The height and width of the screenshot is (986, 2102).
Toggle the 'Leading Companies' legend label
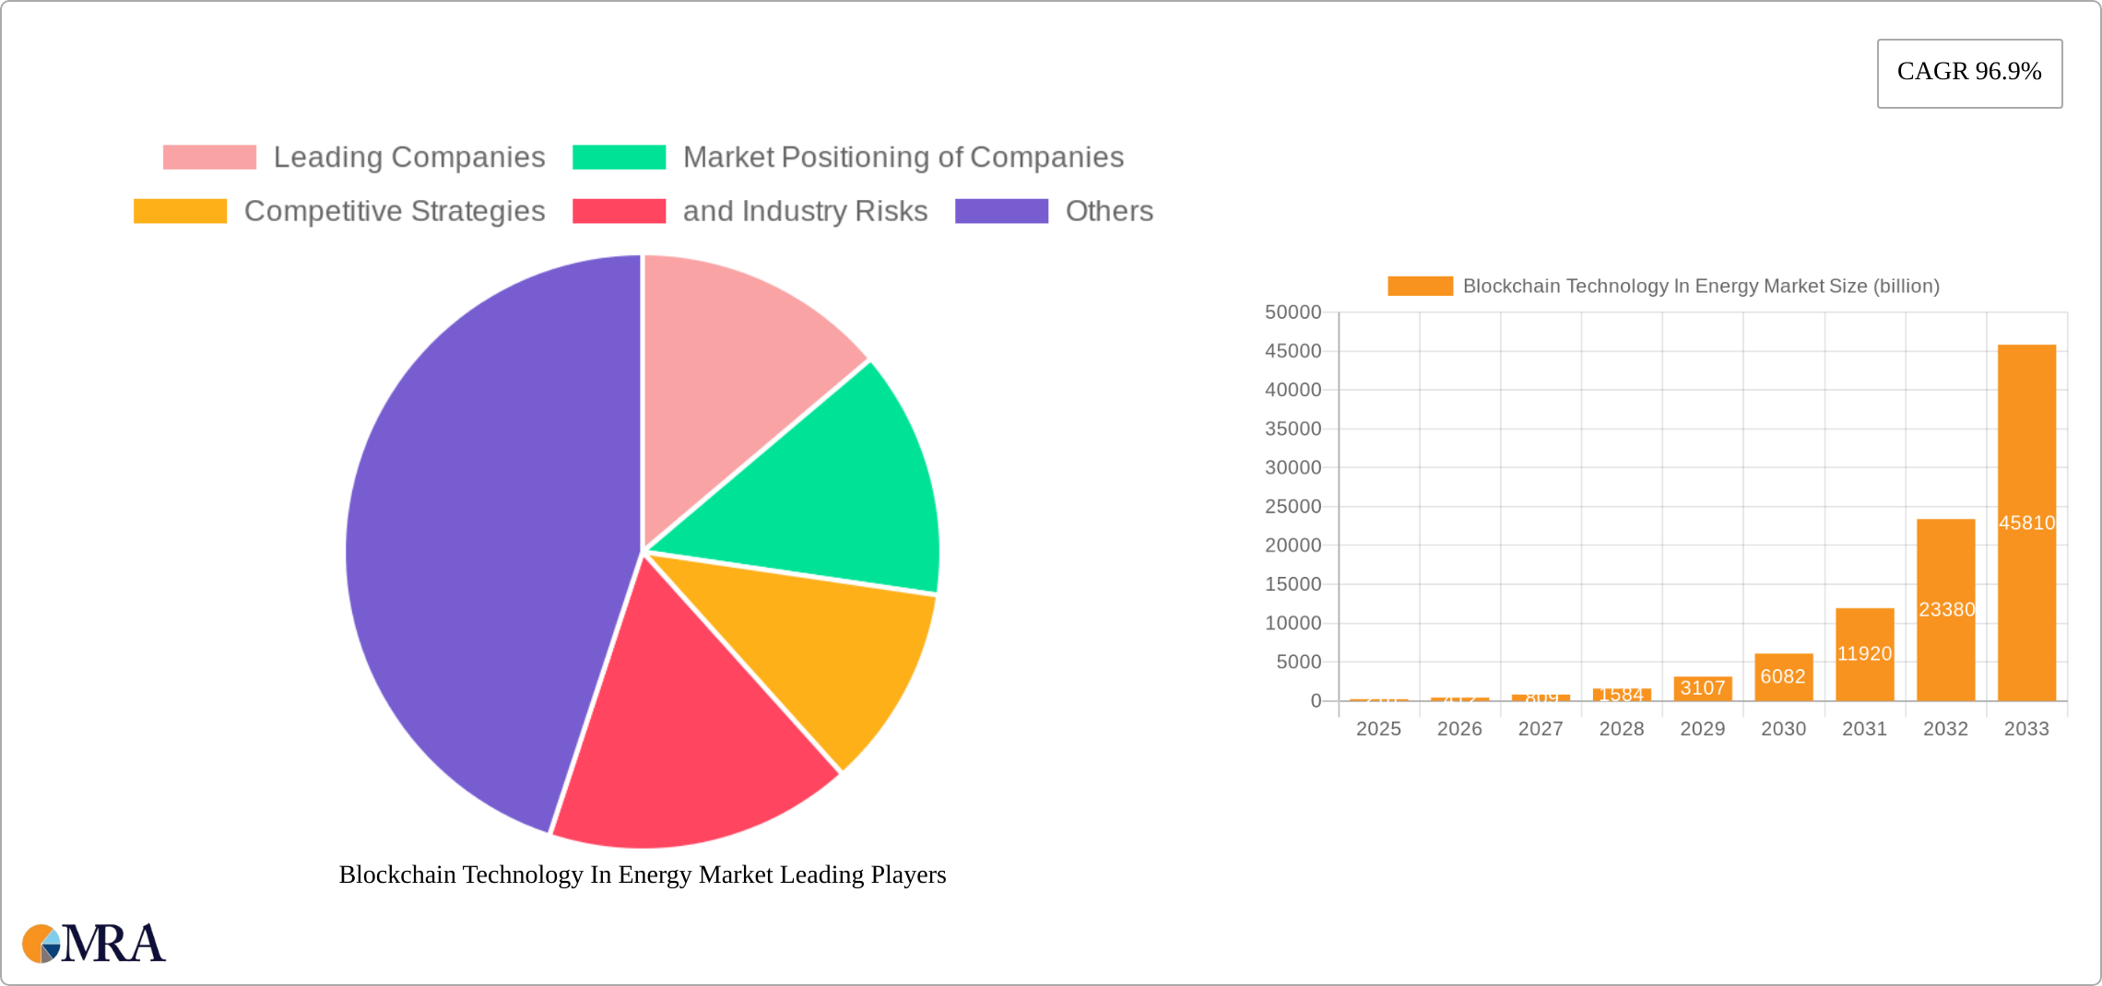(x=409, y=158)
